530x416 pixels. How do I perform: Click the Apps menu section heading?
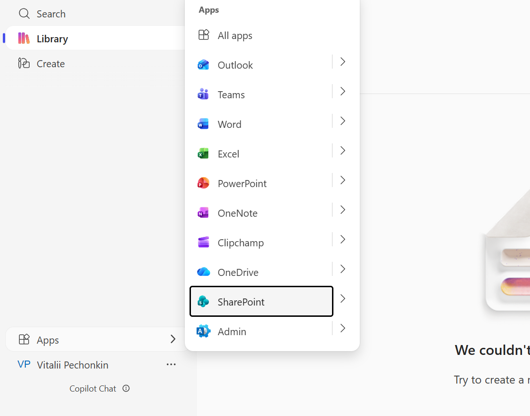[x=209, y=10]
